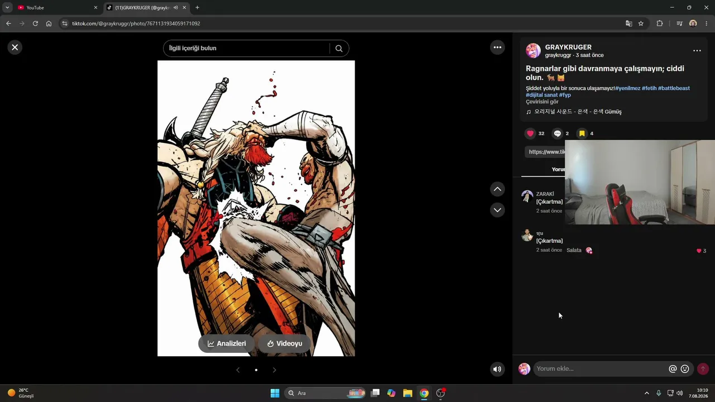
Task: Open the three-dot menu beside the photo
Action: [x=497, y=47]
